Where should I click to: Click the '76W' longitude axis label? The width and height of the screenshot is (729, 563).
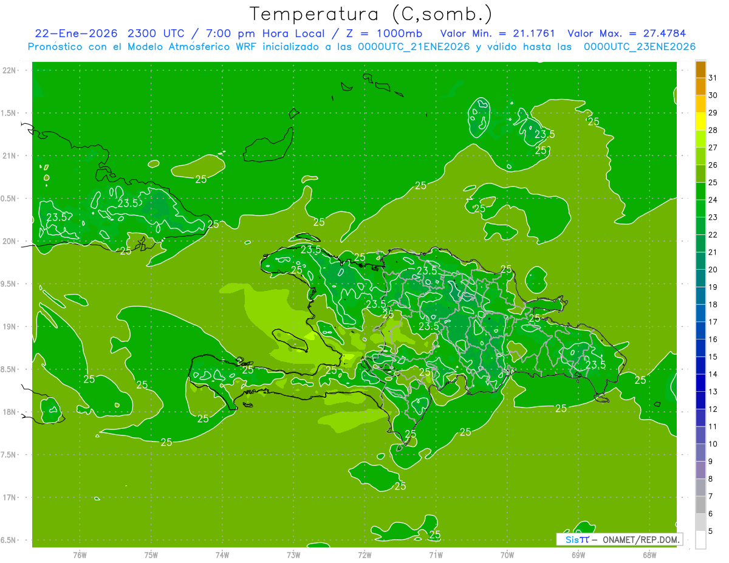80,555
